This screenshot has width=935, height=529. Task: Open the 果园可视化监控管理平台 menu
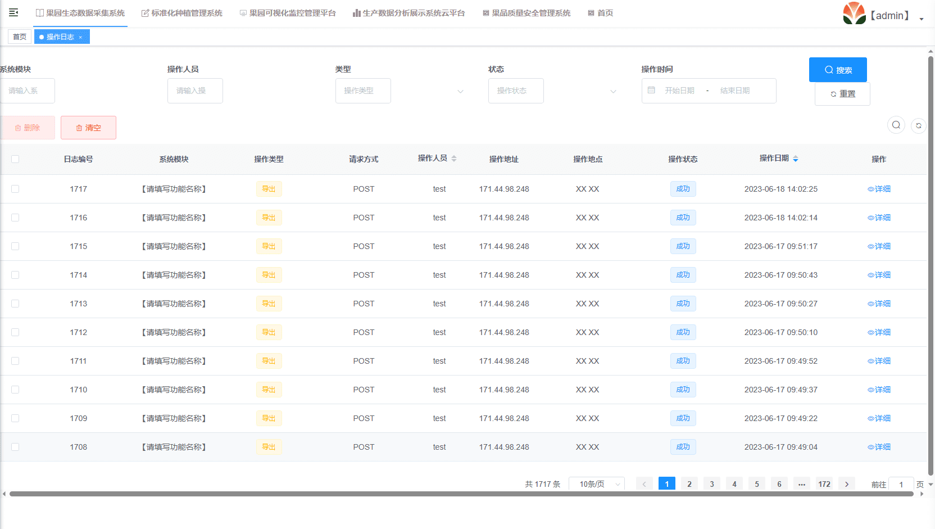click(x=288, y=13)
